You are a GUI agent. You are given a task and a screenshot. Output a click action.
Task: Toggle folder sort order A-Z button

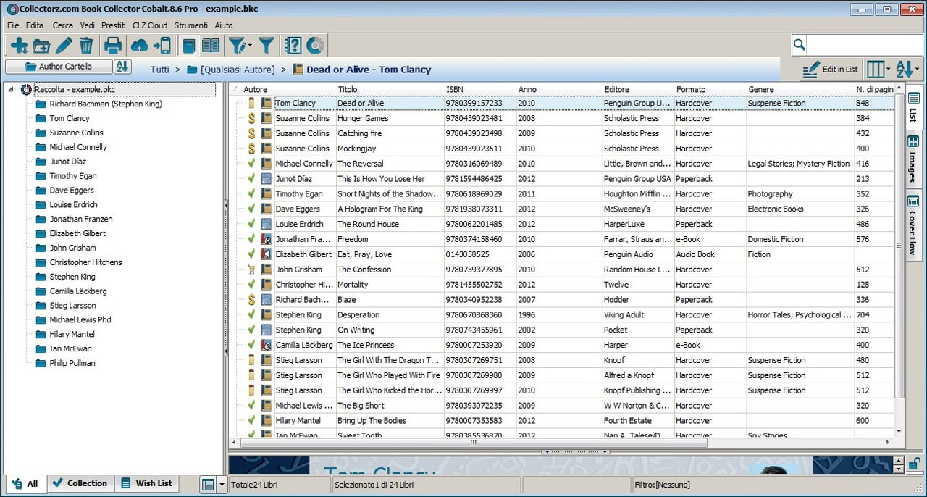(122, 67)
